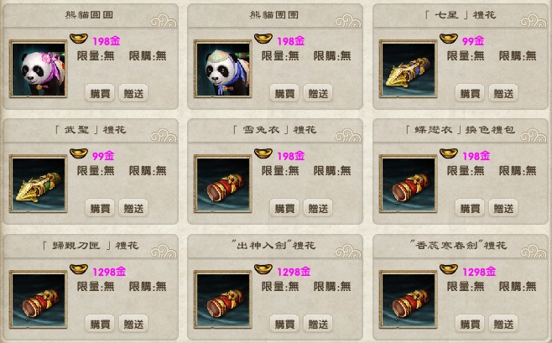Click the 「歸親刀匣」禮花 item icon
This screenshot has height=343, width=552.
coord(38,299)
